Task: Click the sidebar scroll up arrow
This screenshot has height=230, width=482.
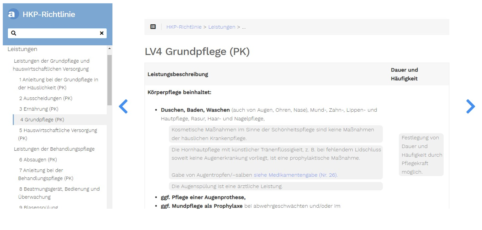Action: [110, 48]
